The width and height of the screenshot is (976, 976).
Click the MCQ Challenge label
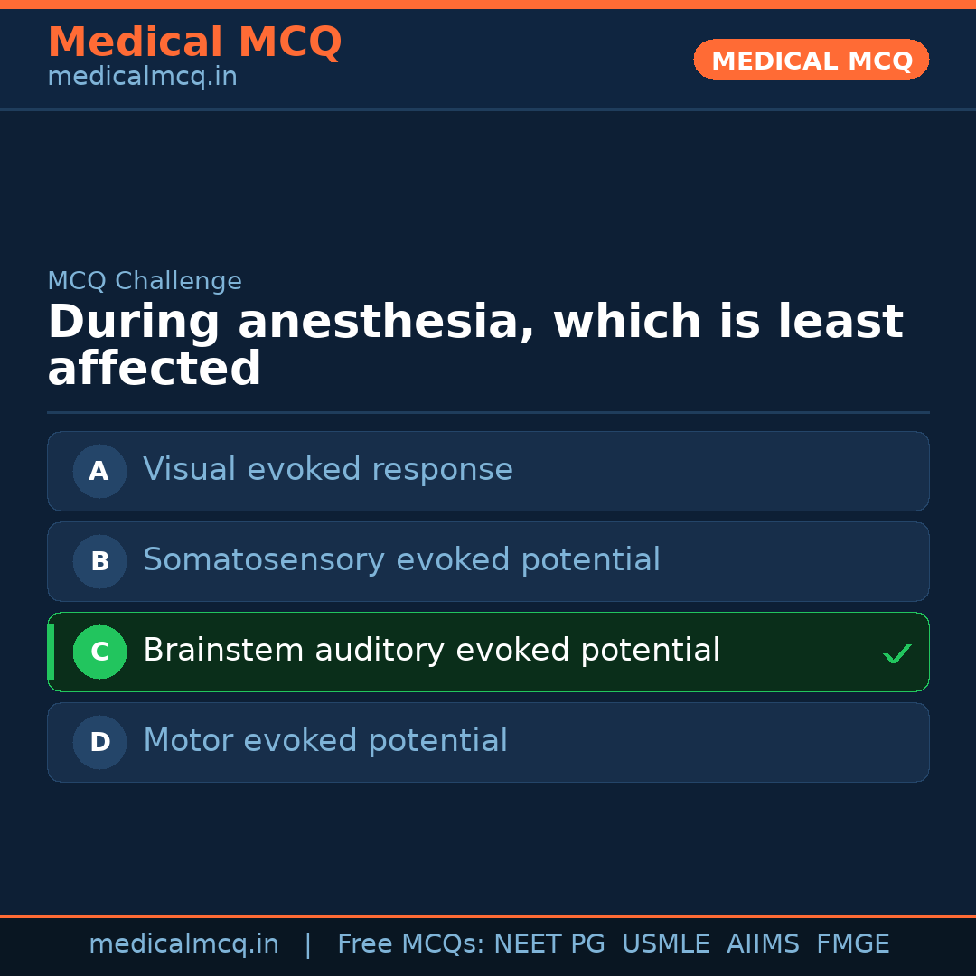(x=145, y=281)
